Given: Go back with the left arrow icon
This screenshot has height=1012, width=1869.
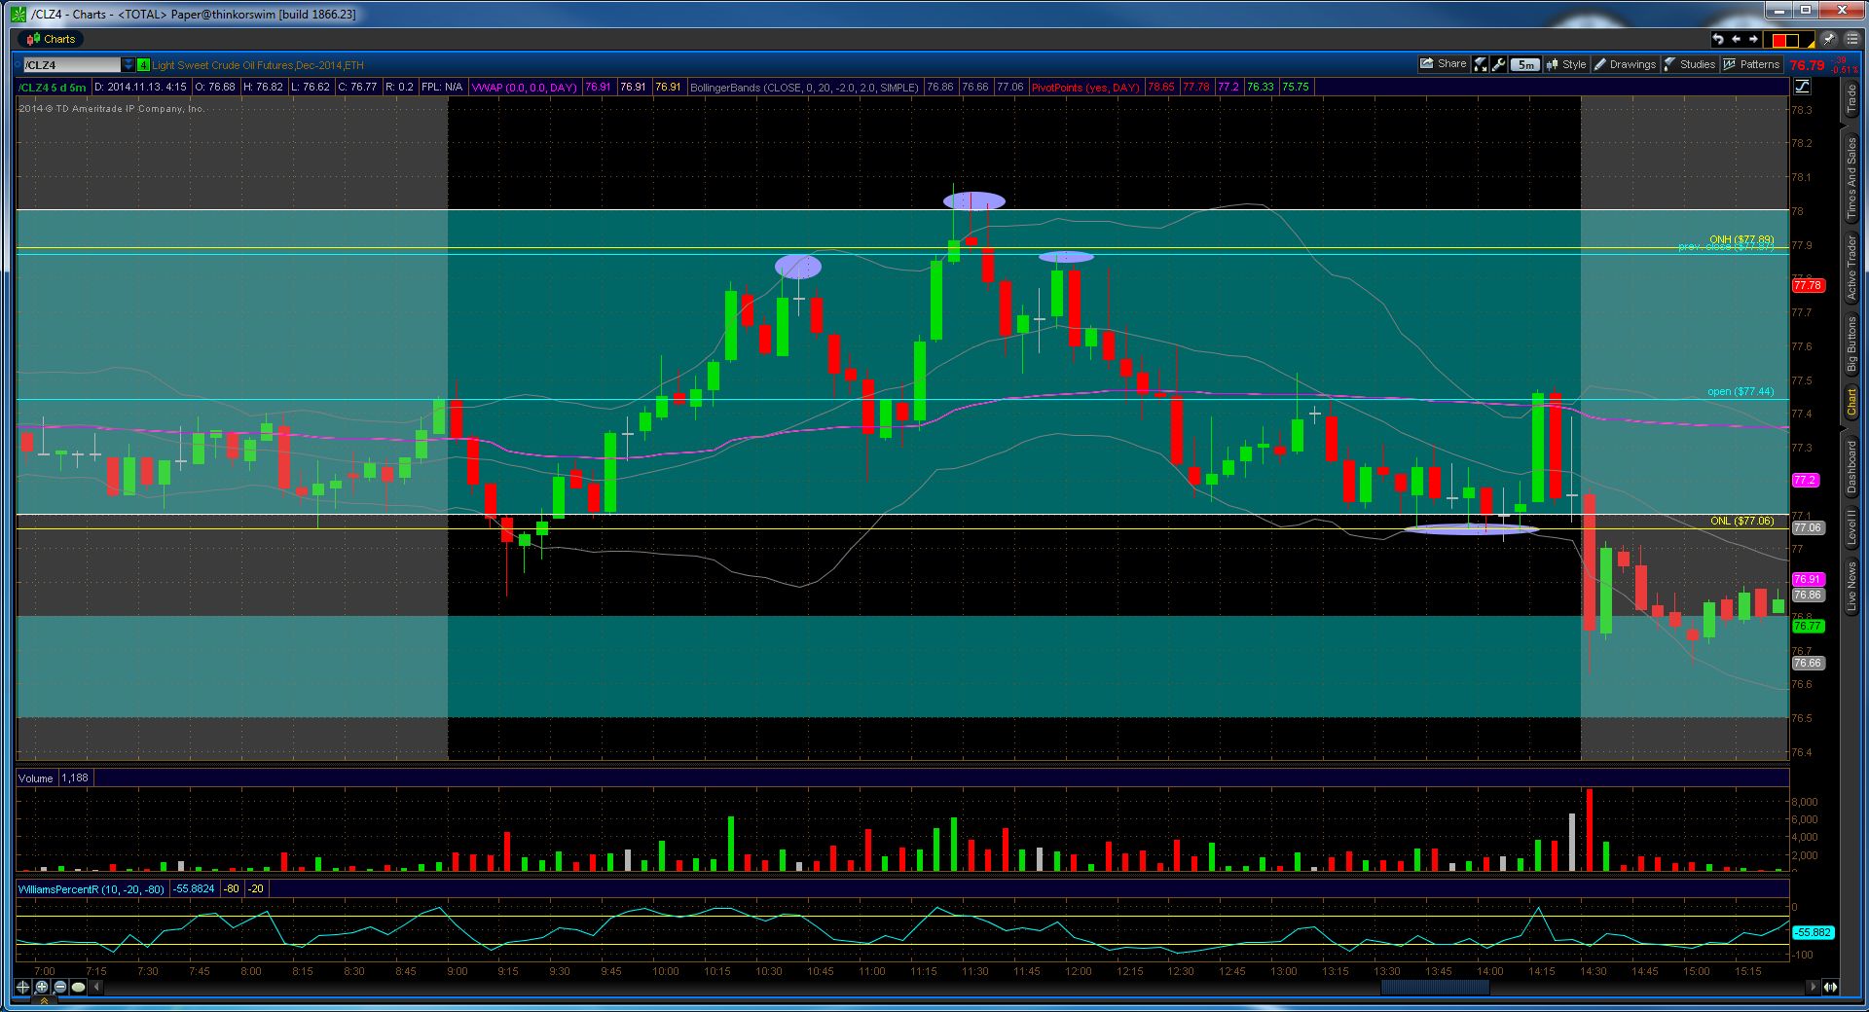Looking at the screenshot, I should pos(1736,40).
